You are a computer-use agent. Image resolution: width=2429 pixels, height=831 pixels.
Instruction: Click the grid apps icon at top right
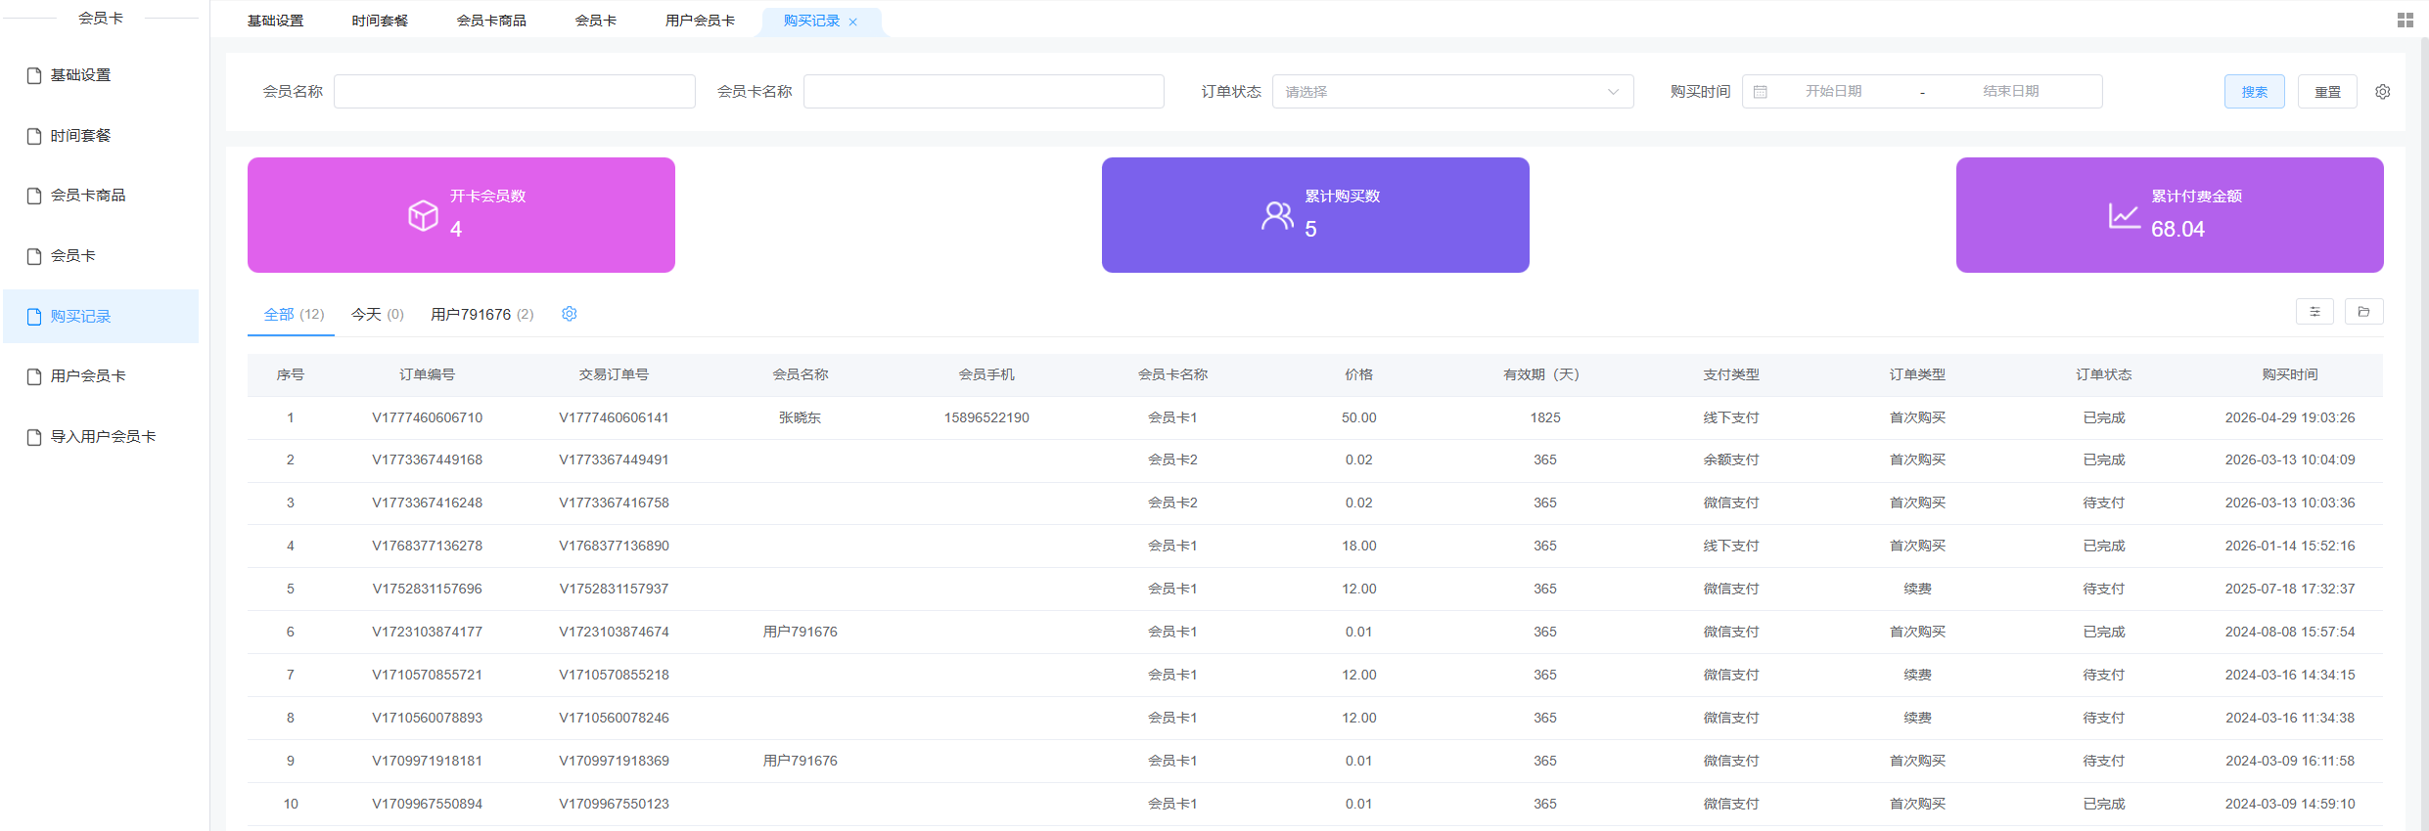(x=2406, y=20)
